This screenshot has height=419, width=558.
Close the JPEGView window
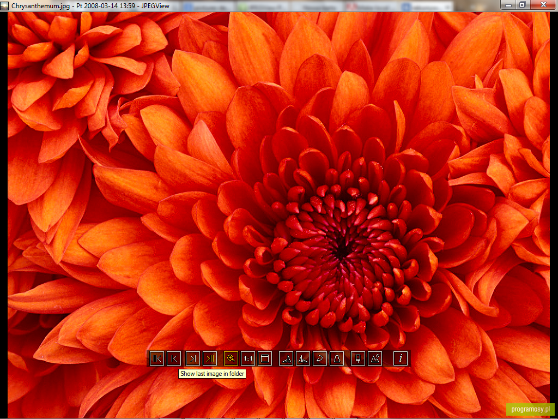pos(543,5)
